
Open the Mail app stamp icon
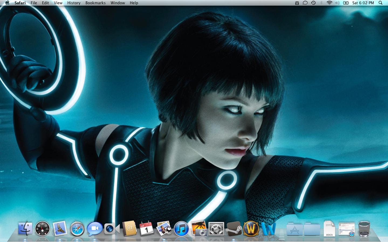(60, 229)
